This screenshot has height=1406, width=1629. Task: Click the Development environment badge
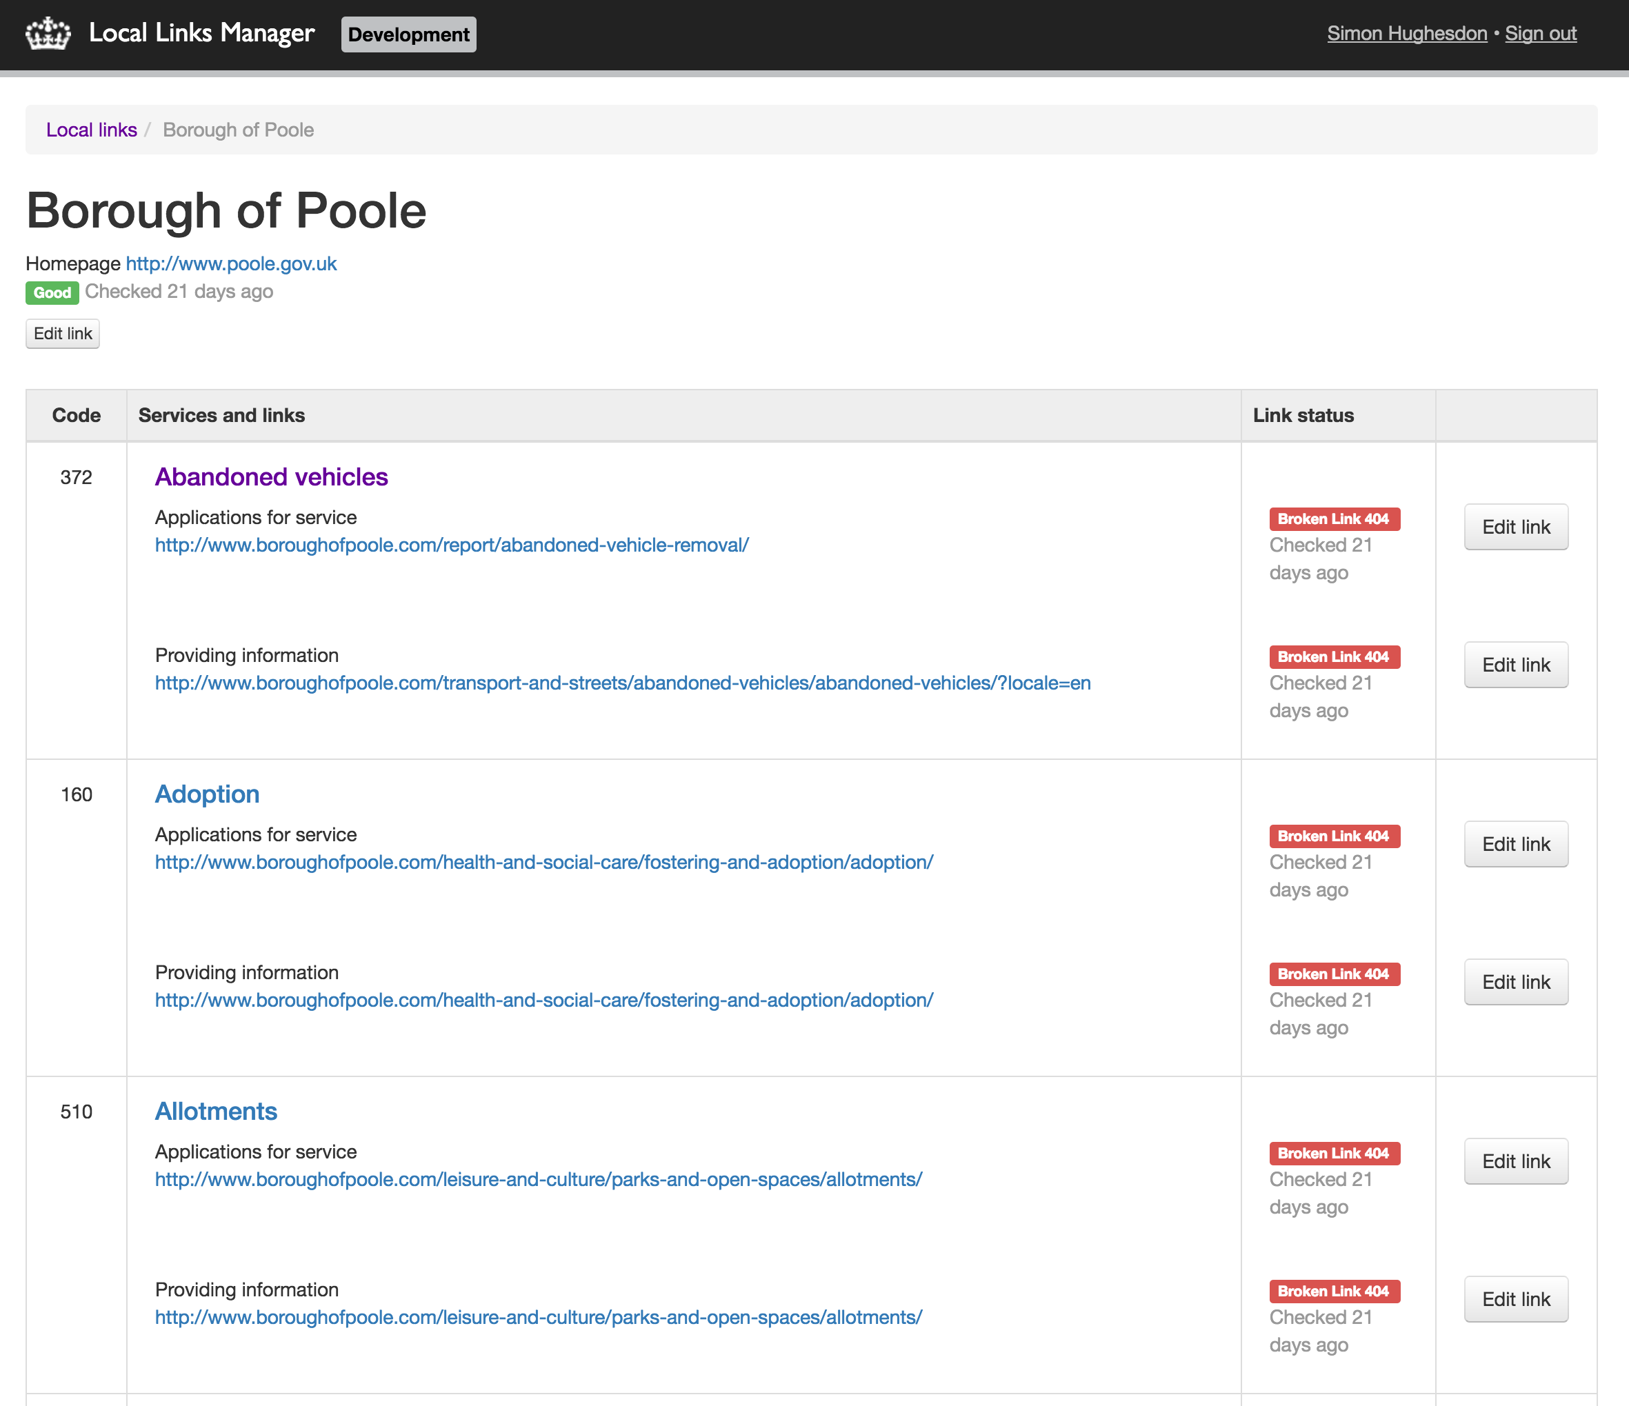(408, 34)
